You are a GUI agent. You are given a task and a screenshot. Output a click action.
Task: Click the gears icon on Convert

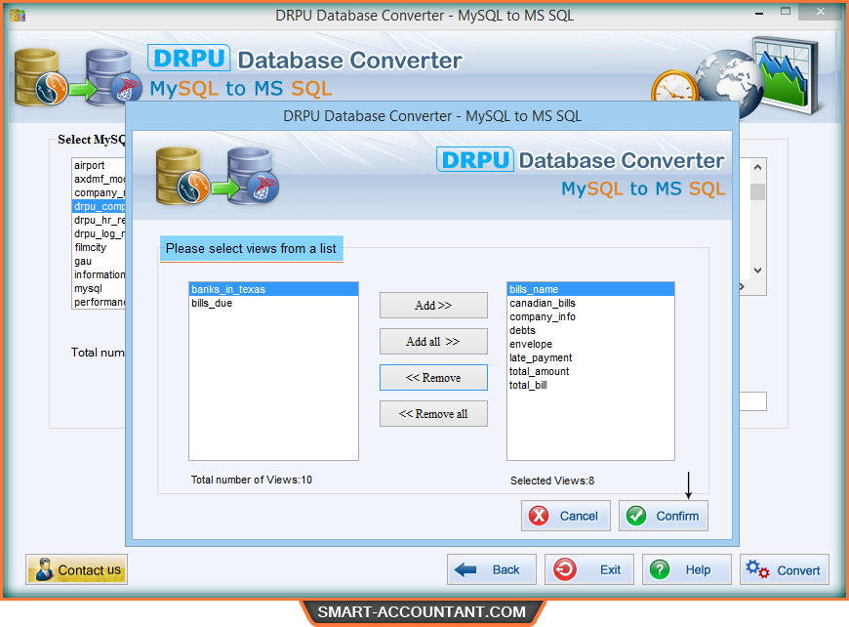click(x=757, y=569)
